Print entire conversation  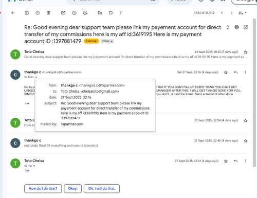(x=236, y=27)
